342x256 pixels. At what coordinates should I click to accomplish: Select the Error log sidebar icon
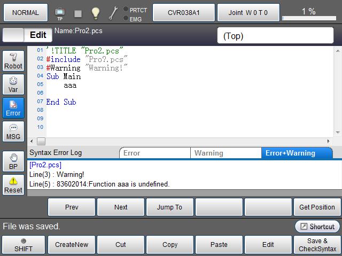13,108
